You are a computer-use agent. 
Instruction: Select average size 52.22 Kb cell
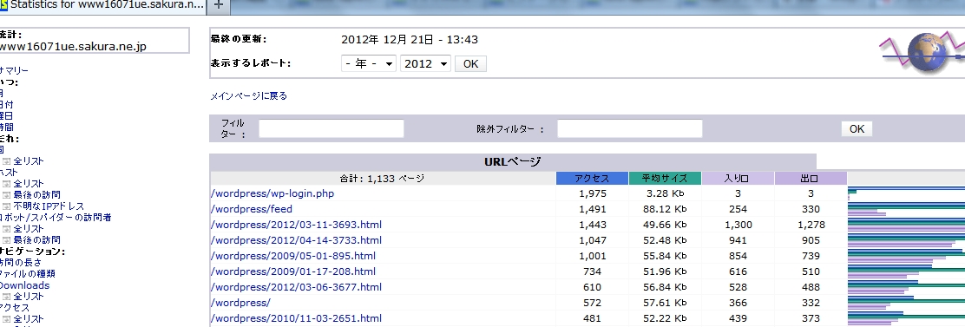(665, 318)
